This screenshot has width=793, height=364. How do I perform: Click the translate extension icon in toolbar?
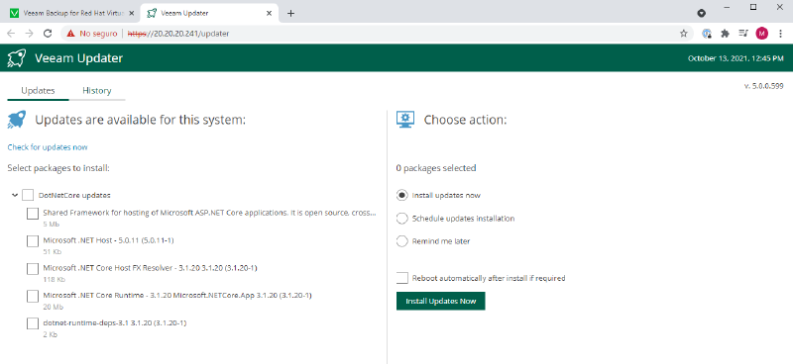[707, 34]
